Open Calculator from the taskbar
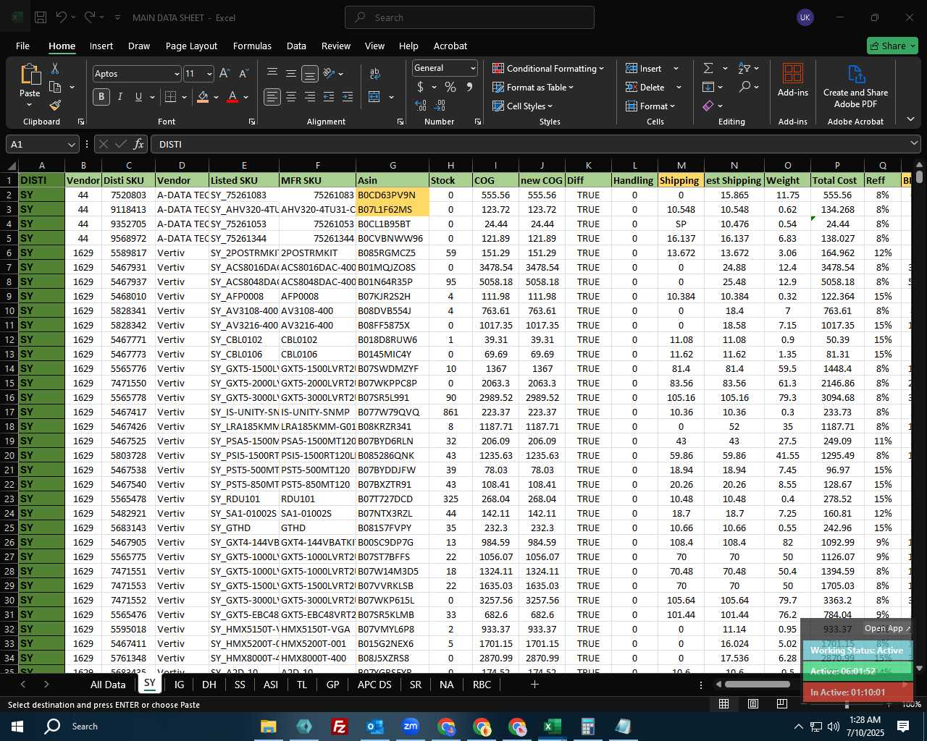 click(x=587, y=727)
